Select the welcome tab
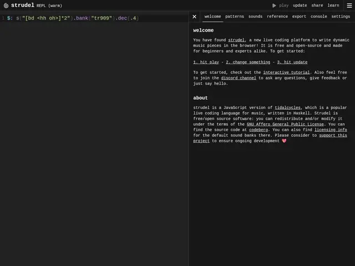This screenshot has width=355, height=266. point(212,17)
